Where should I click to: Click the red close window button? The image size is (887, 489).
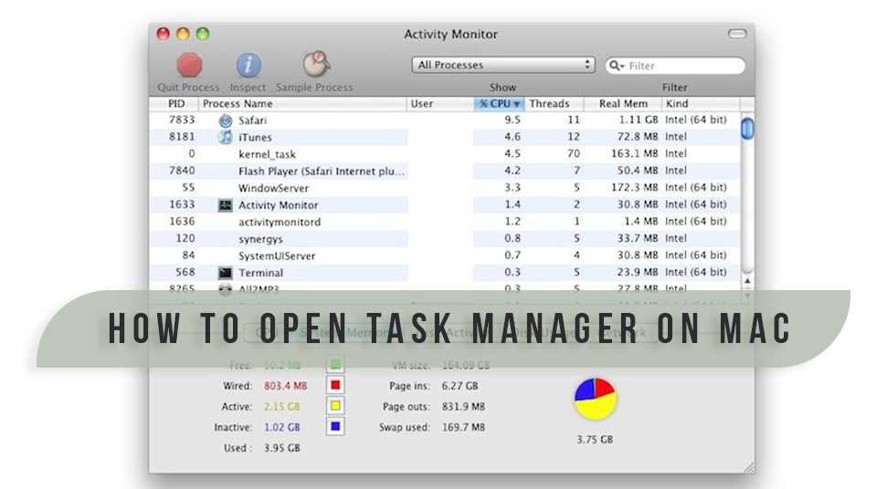pyautogui.click(x=164, y=34)
